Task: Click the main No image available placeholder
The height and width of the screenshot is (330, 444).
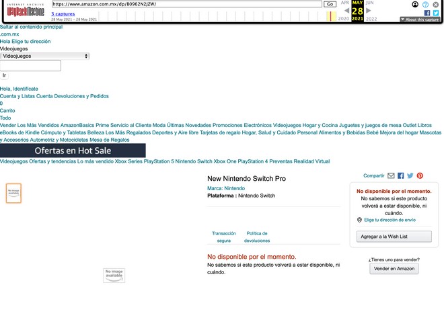Action: tap(114, 276)
